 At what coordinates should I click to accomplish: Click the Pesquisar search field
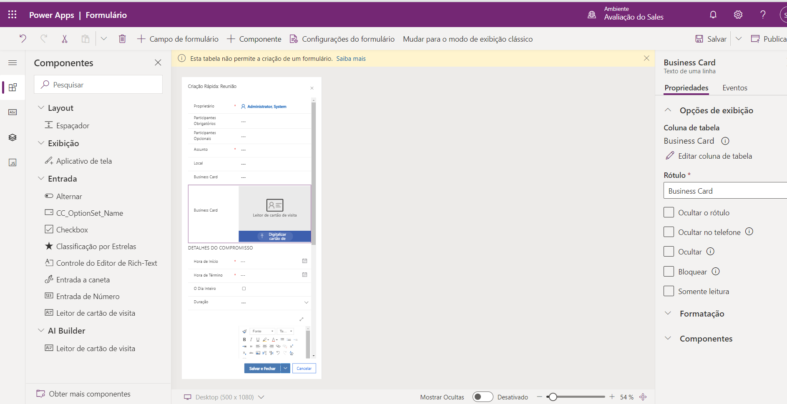(x=98, y=85)
